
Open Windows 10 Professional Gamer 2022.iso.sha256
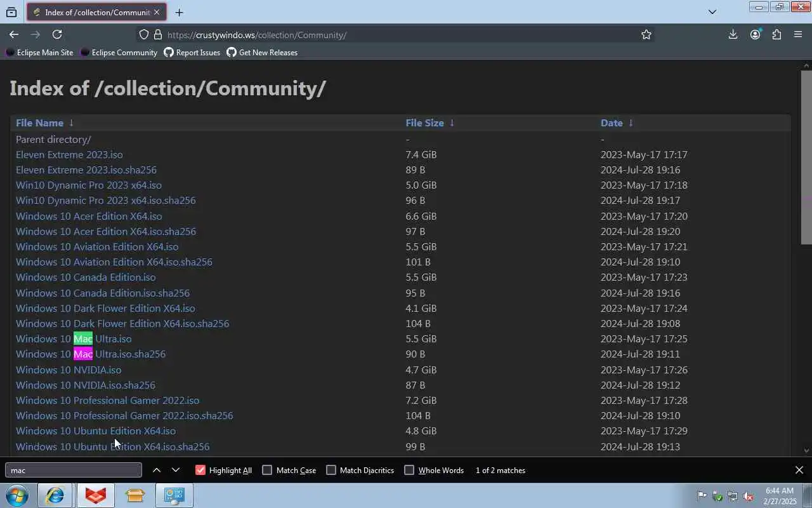[x=124, y=415]
